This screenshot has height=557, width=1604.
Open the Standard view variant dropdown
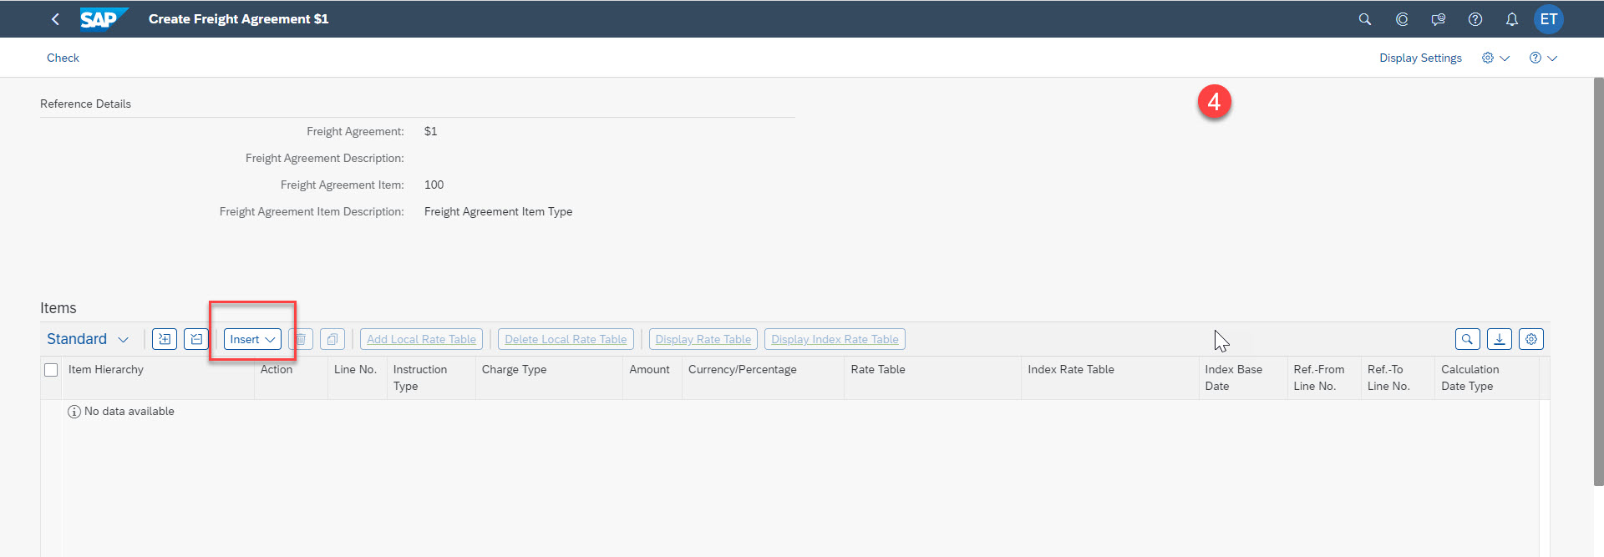pos(88,339)
